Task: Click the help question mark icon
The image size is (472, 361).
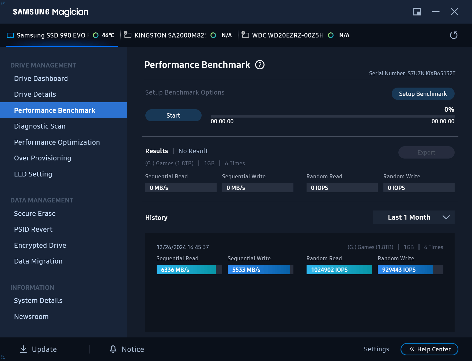Action: pos(260,65)
